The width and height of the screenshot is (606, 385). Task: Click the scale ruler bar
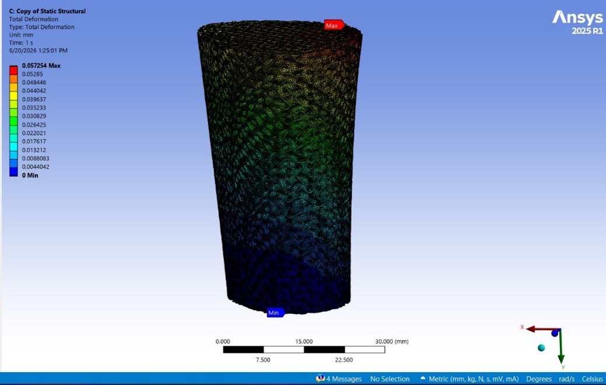point(304,350)
